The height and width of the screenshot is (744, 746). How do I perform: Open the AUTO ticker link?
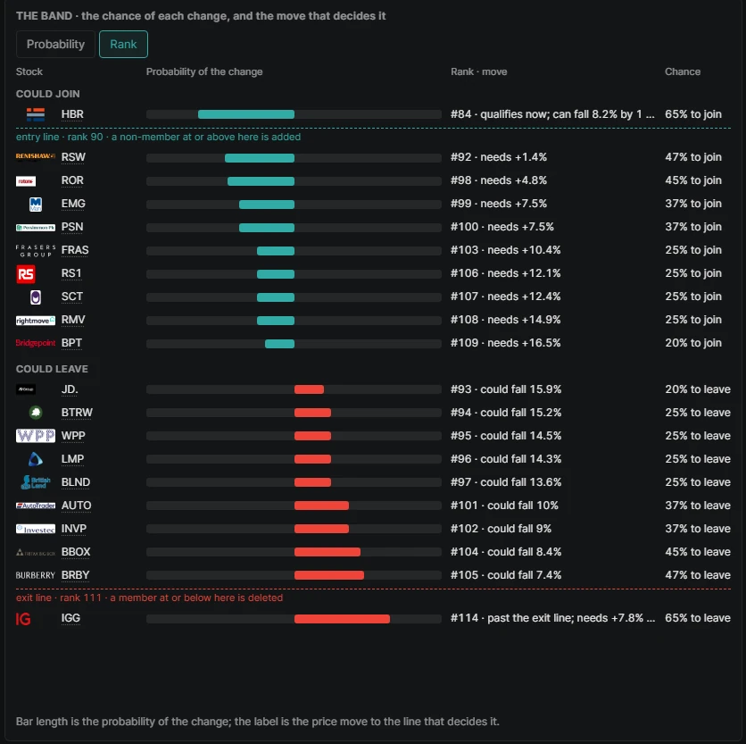[x=76, y=506]
